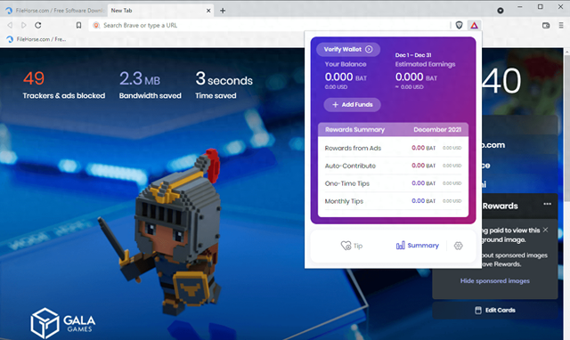Click the back navigation arrow
Screen dimensions: 570x340
click(x=10, y=25)
